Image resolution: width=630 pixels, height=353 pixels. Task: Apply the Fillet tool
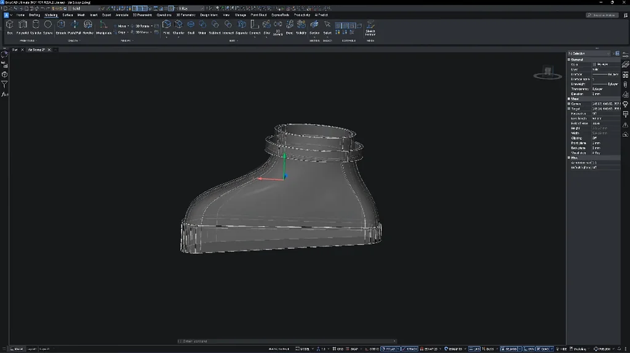tap(166, 27)
